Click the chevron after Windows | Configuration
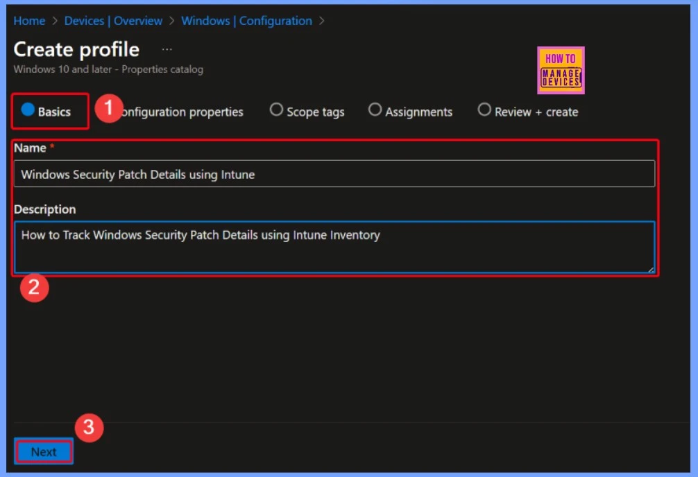Screen dimensions: 698x477 (x=322, y=21)
